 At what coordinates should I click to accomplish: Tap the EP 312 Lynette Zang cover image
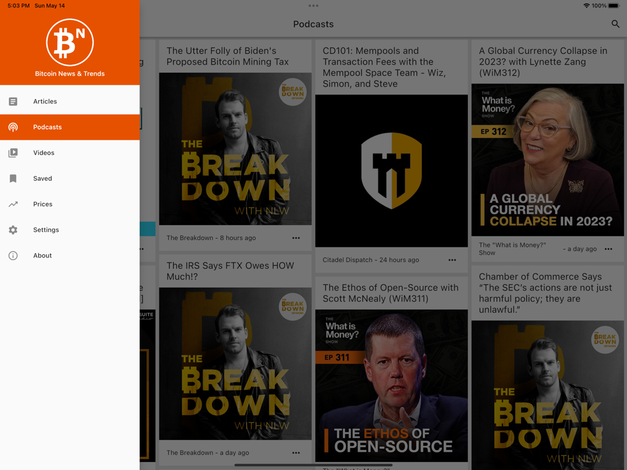point(547,160)
